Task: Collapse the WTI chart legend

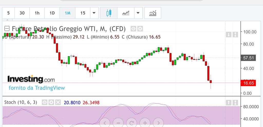Action: [7, 29]
